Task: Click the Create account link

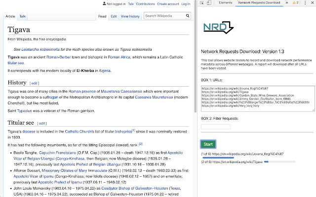Action: (x=168, y=4)
